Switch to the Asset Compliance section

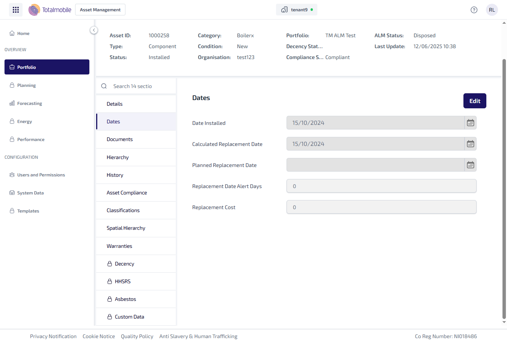click(127, 193)
